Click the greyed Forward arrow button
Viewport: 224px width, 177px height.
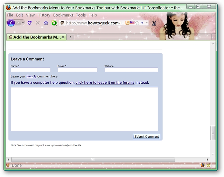18,23
